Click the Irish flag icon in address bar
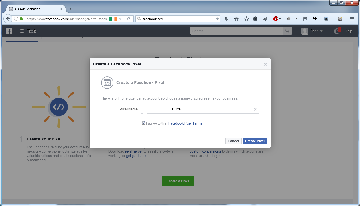Image resolution: width=360 pixels, height=206 pixels. [x=113, y=19]
